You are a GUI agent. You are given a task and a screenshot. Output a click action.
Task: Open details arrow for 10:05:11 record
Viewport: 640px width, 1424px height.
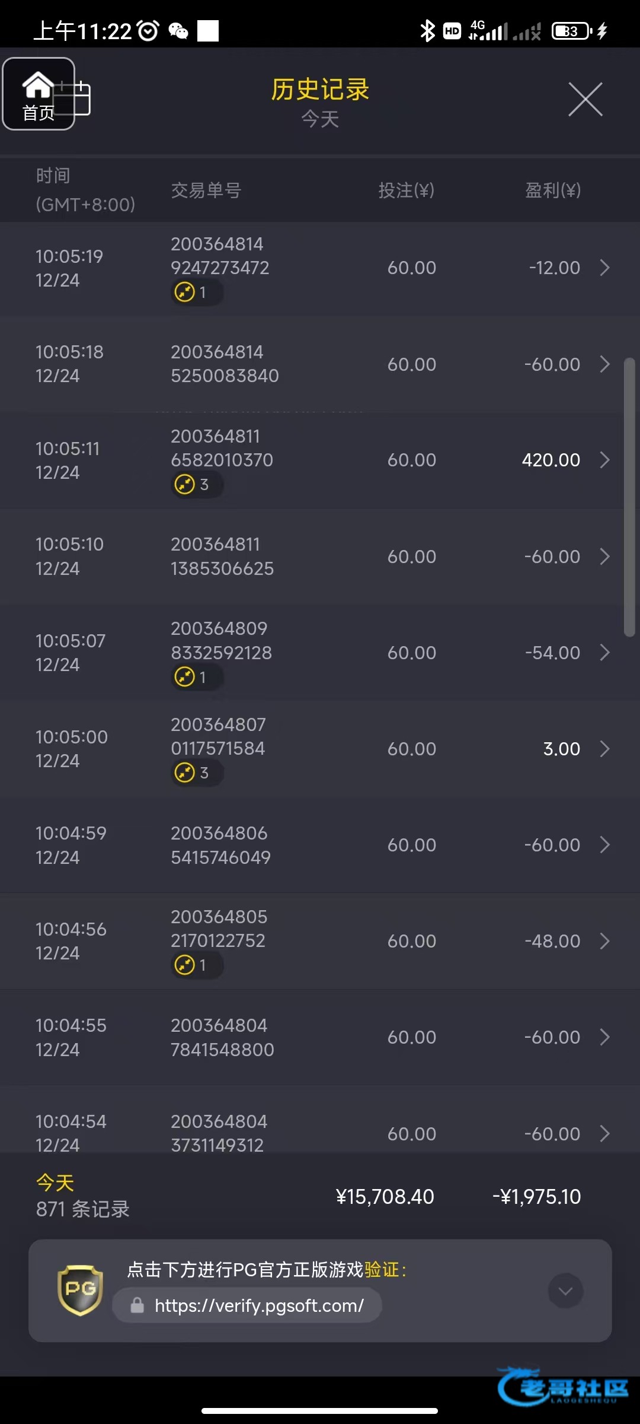(604, 460)
